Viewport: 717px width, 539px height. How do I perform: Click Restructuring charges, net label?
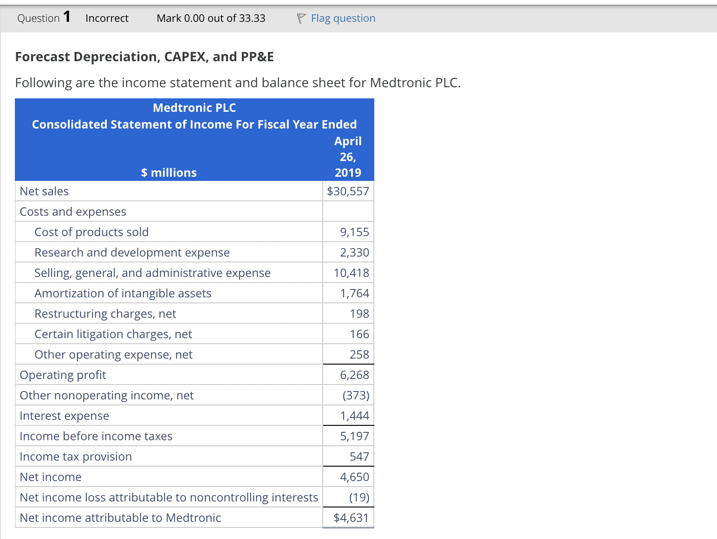(105, 314)
